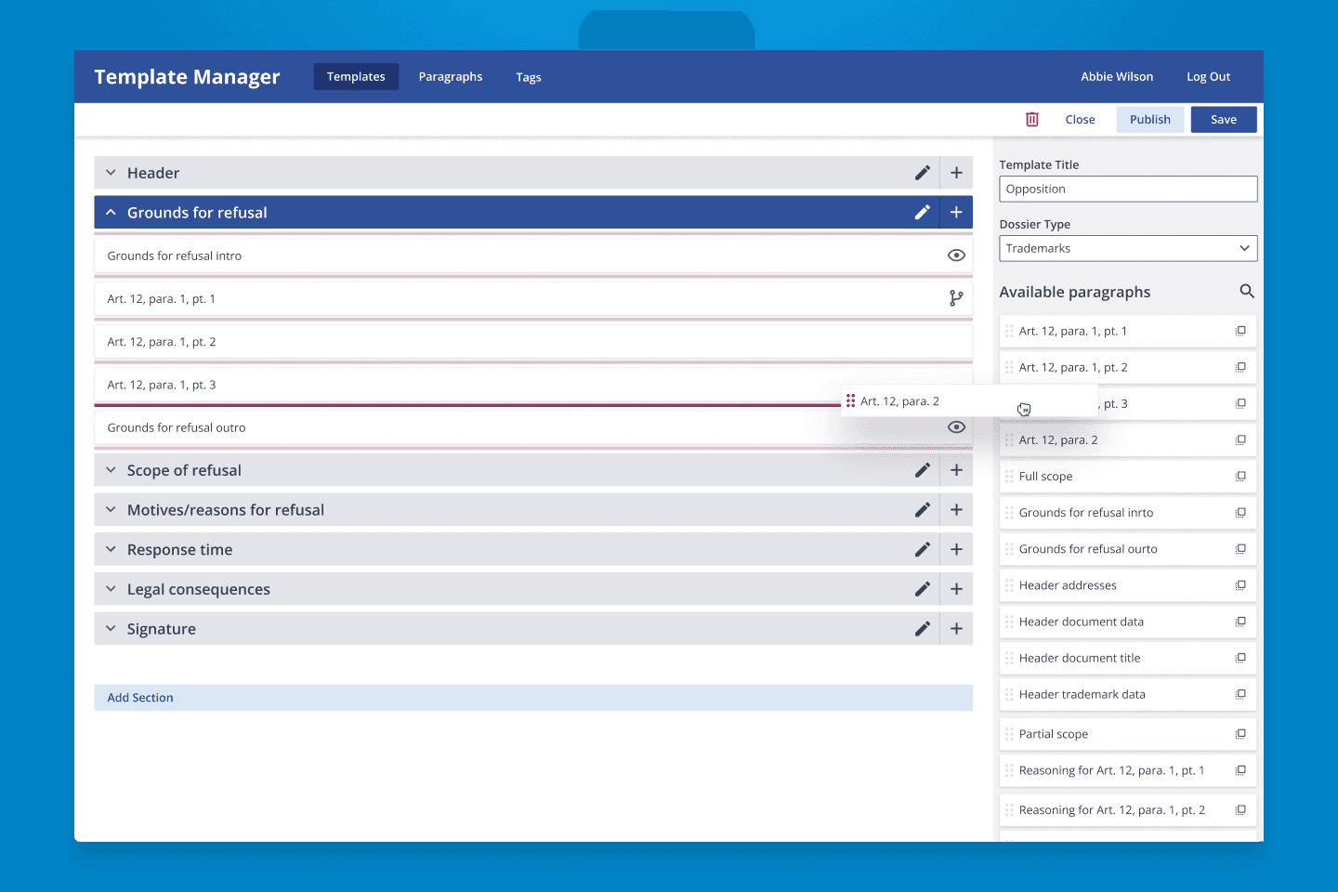
Task: Click the Add Section bar
Action: (532, 698)
